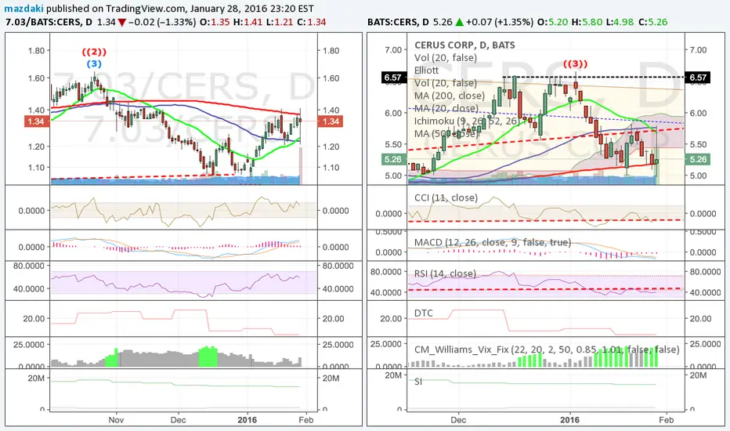Click the CCI (11, close) indicator label

click(x=446, y=197)
